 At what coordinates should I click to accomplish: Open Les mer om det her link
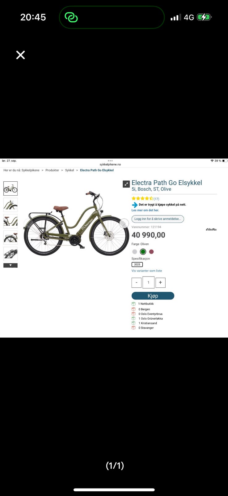point(145,210)
